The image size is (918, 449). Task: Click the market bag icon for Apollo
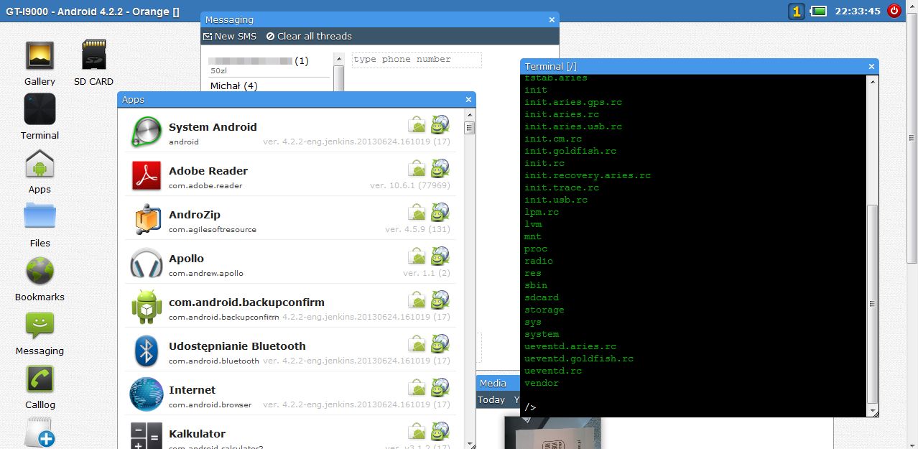point(417,256)
